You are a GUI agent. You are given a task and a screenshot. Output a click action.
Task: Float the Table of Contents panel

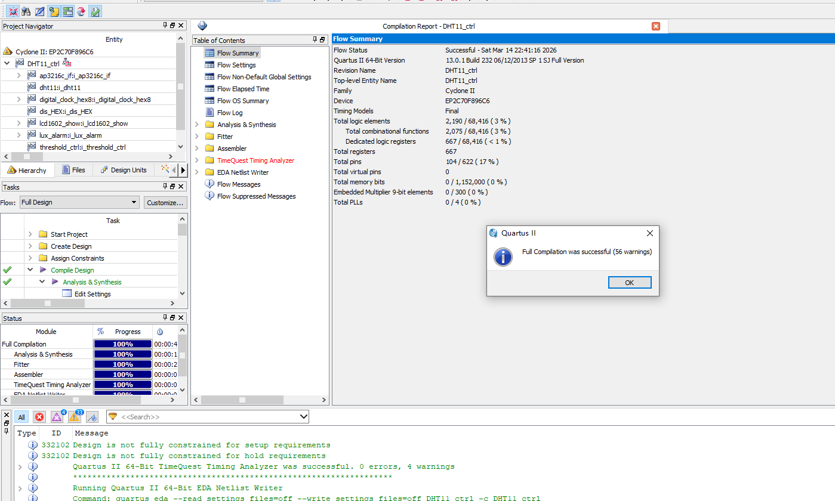[x=322, y=40]
